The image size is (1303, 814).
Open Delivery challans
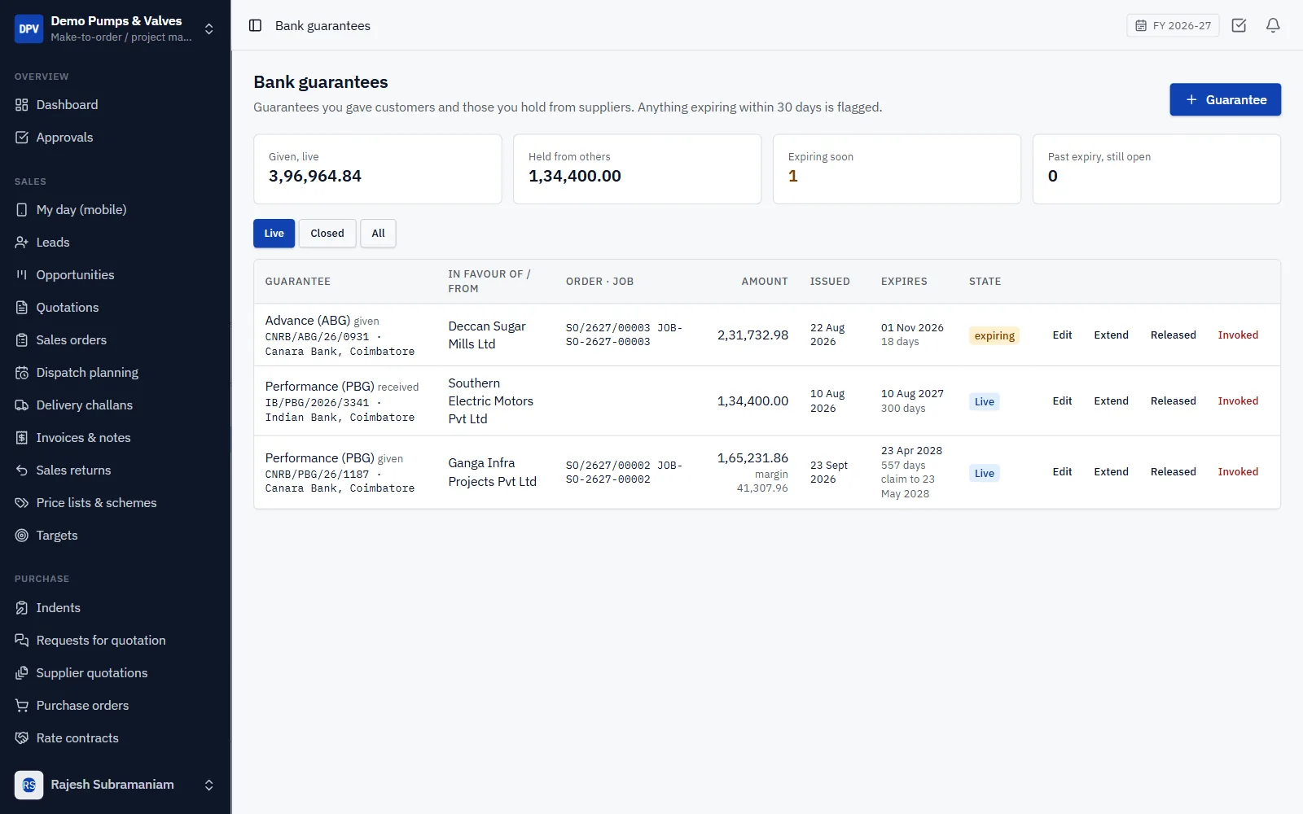[115, 405]
